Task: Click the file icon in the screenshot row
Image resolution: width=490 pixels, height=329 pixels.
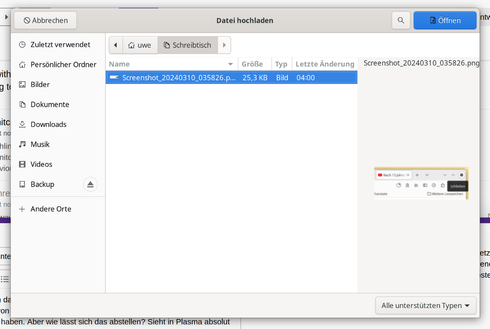Action: 114,77
